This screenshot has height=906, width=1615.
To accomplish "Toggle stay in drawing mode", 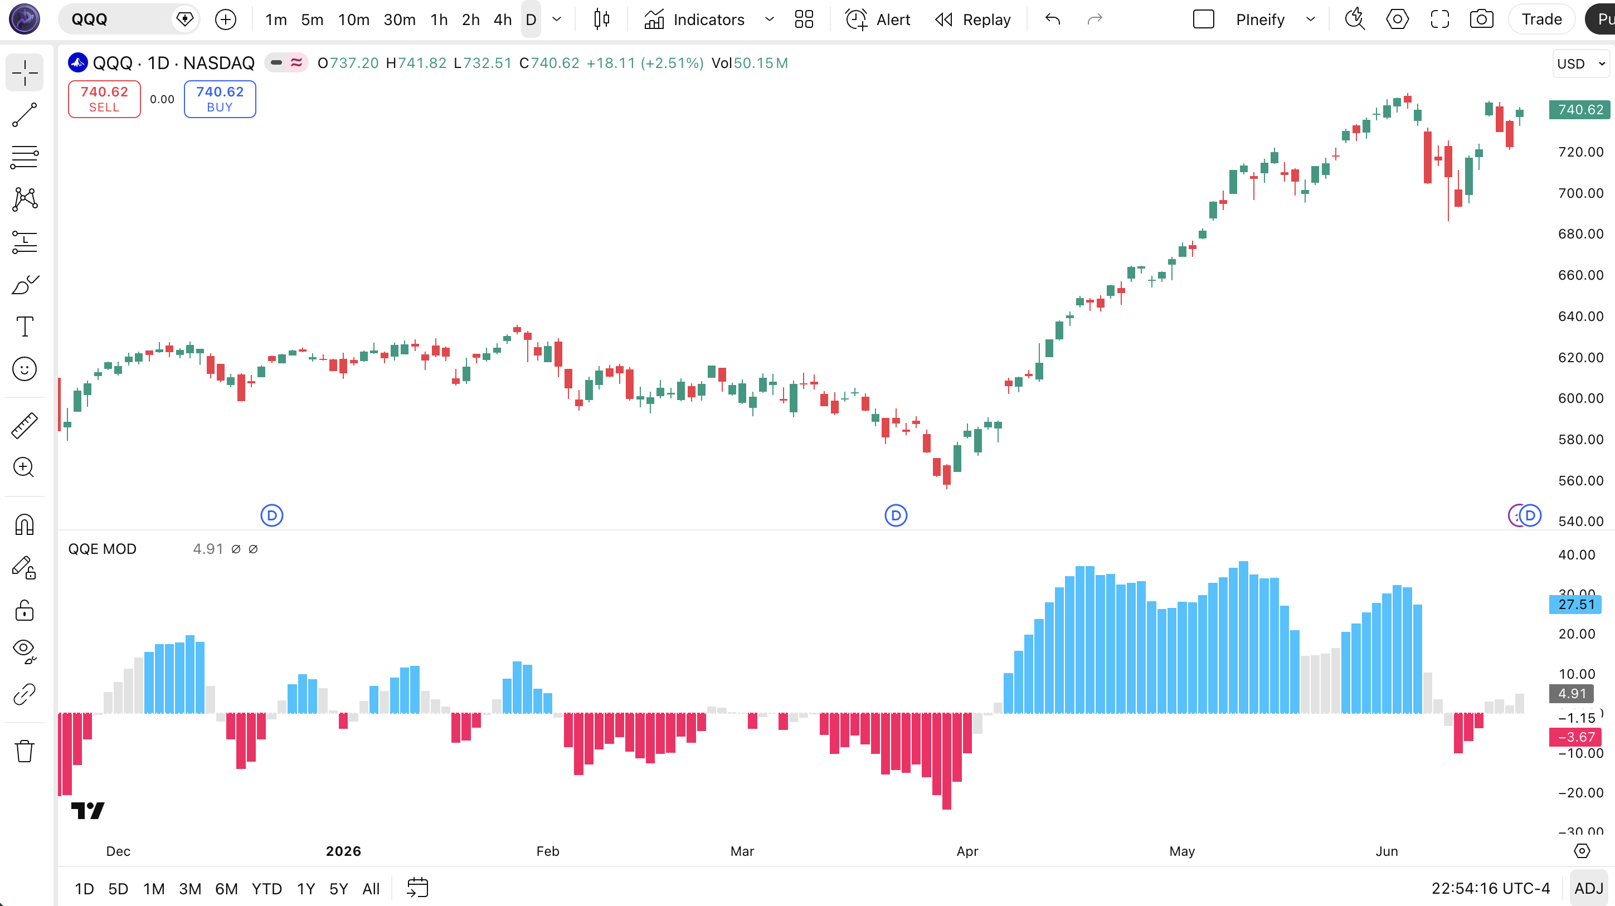I will 25,567.
